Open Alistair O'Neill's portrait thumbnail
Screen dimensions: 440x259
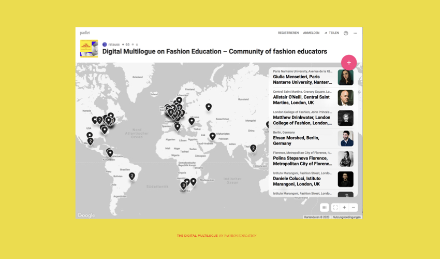point(345,98)
